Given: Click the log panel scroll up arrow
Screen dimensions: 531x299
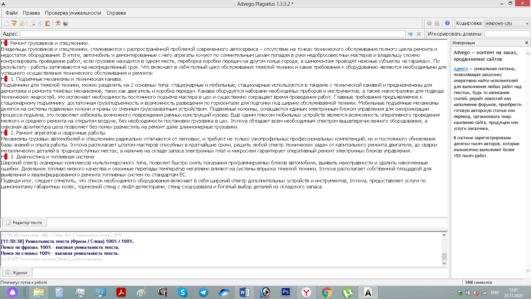Looking at the screenshot, I should click(x=444, y=235).
